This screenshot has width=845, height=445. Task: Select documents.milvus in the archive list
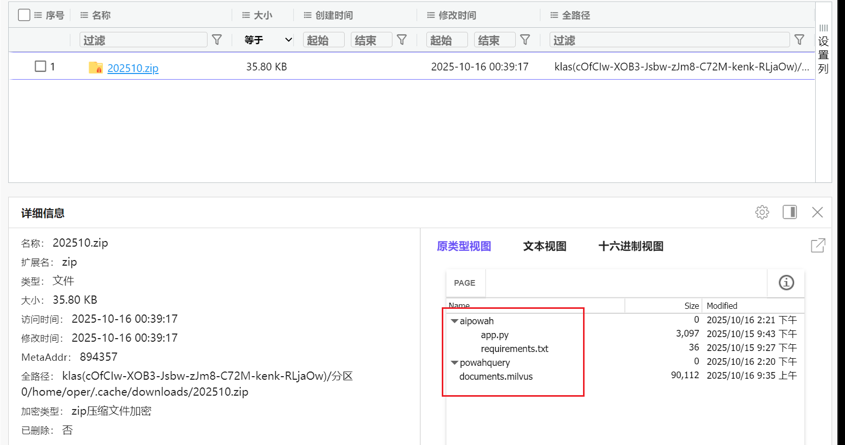tap(496, 377)
